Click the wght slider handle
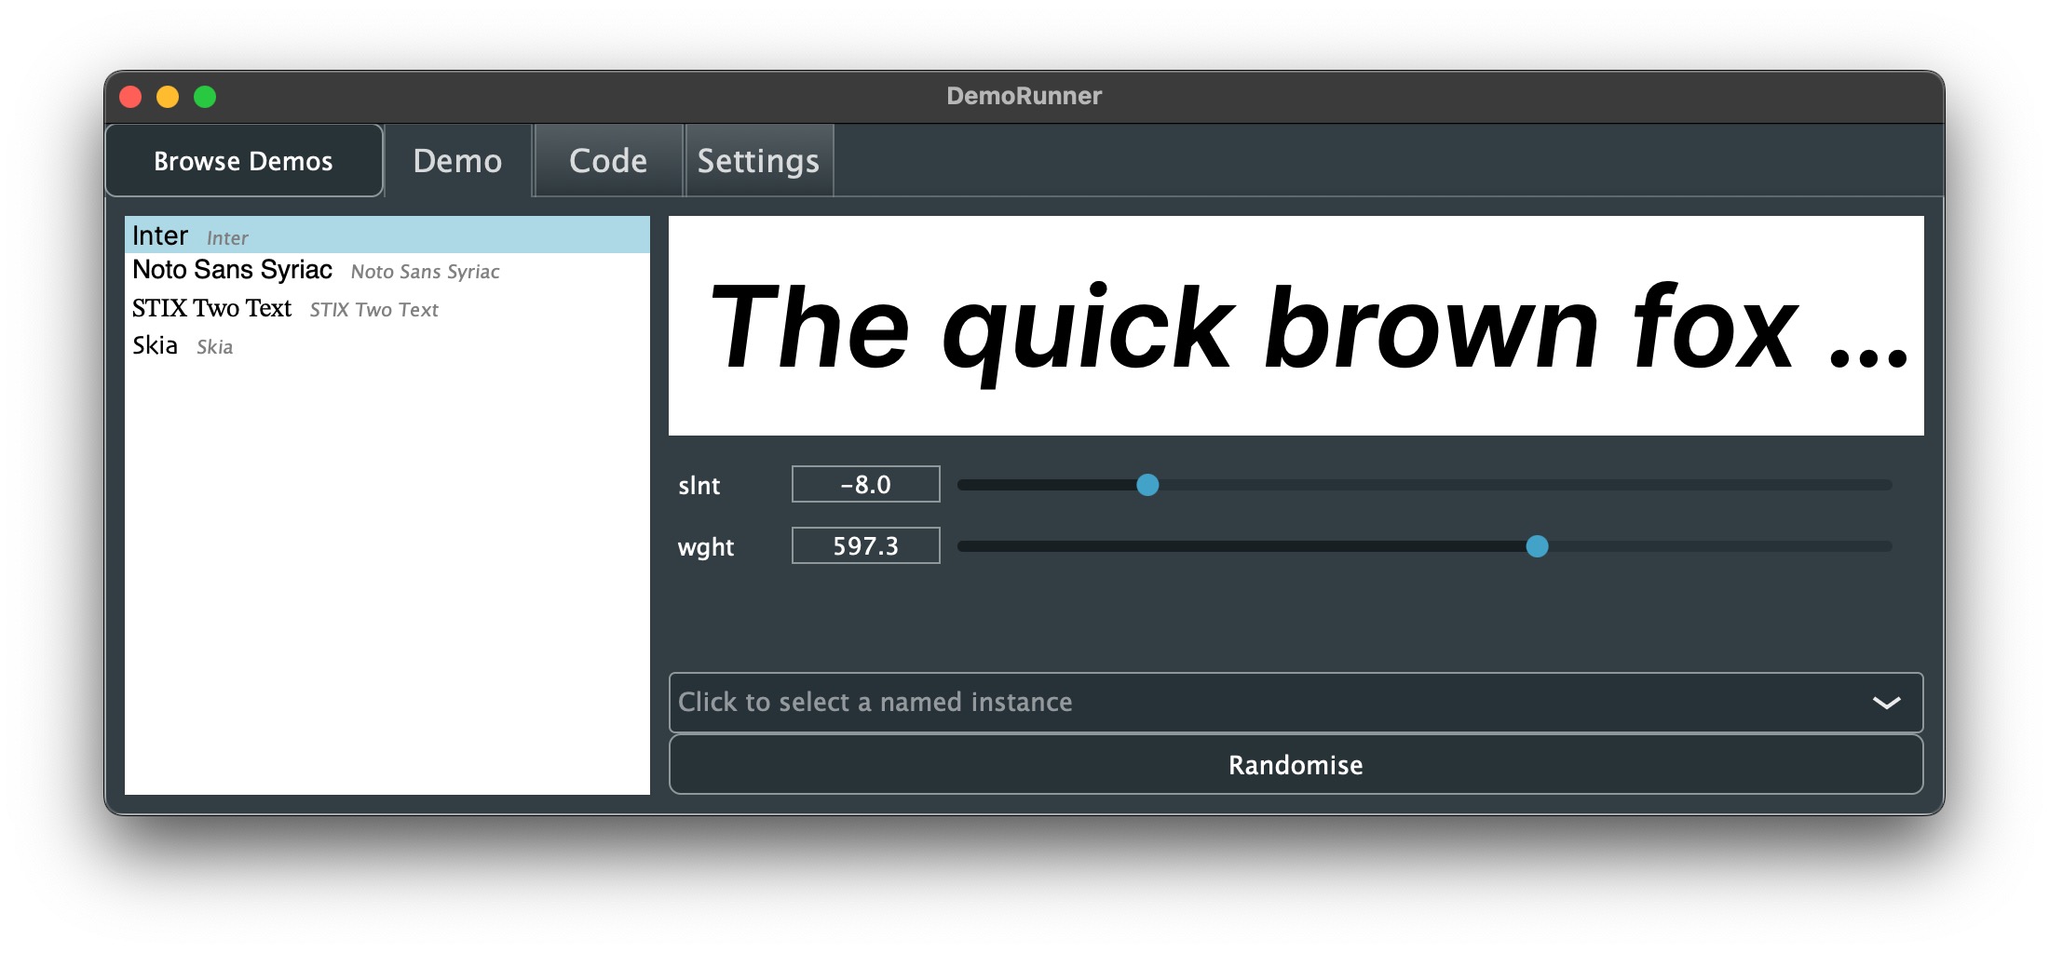This screenshot has height=953, width=2049. point(1537,546)
